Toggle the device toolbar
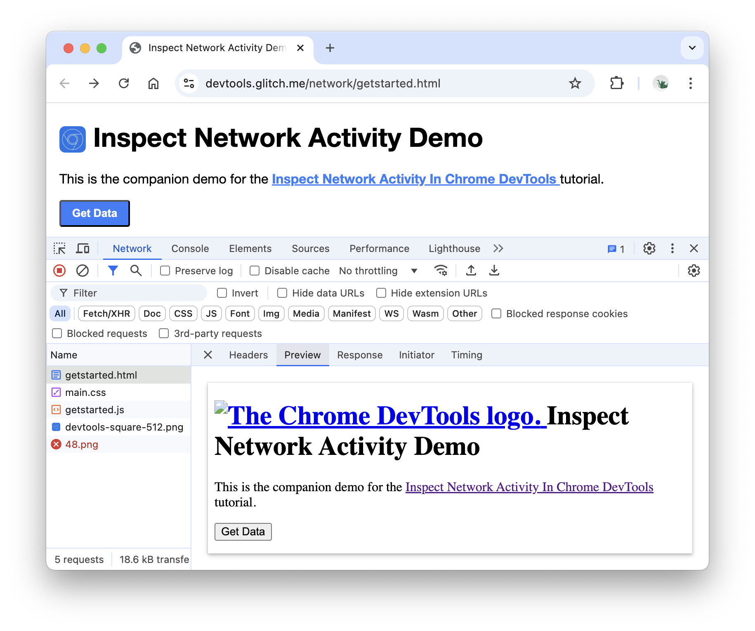This screenshot has width=755, height=631. coord(83,248)
